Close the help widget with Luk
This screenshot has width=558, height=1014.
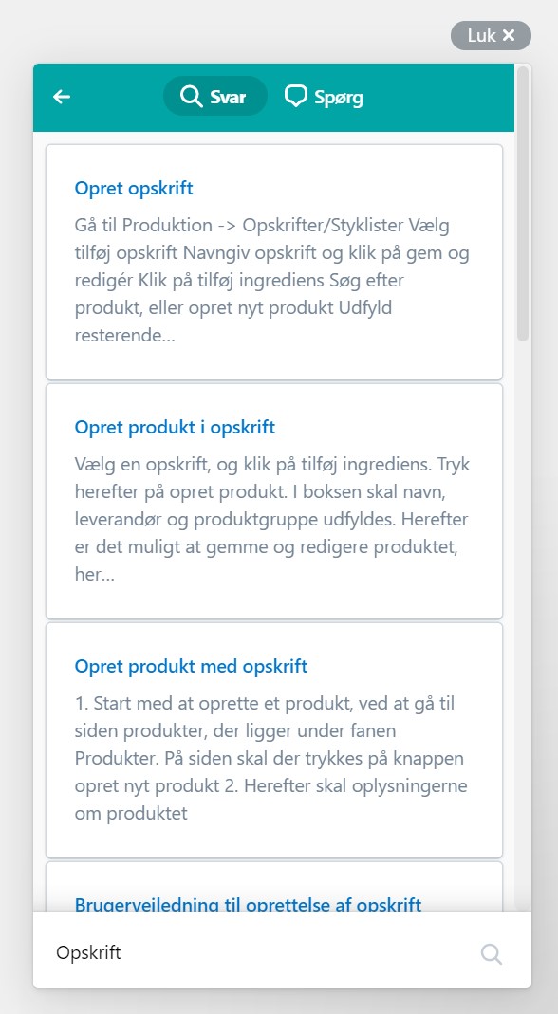tap(491, 35)
